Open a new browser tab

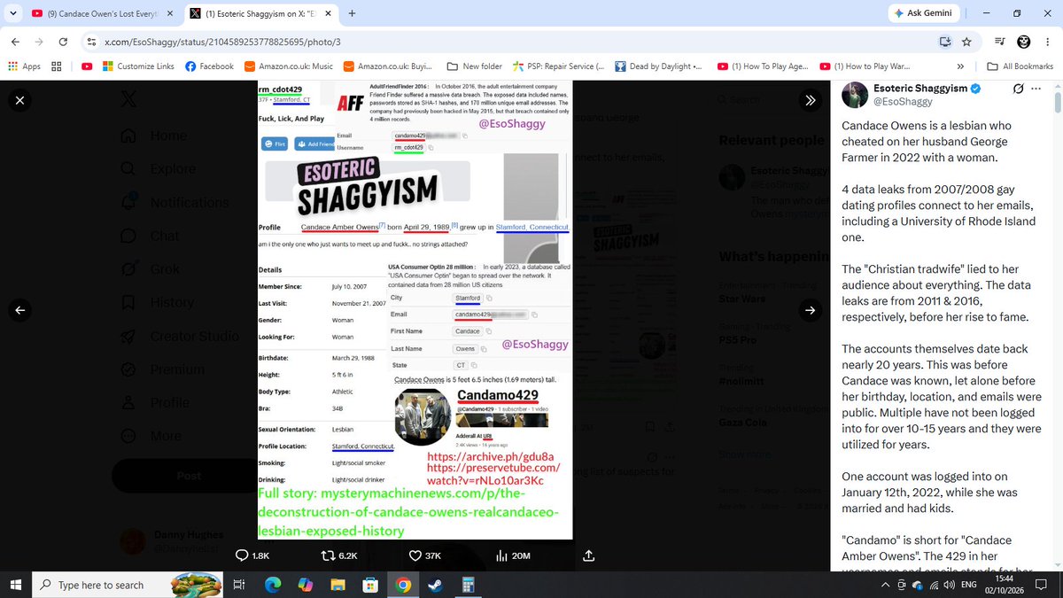[x=352, y=14]
